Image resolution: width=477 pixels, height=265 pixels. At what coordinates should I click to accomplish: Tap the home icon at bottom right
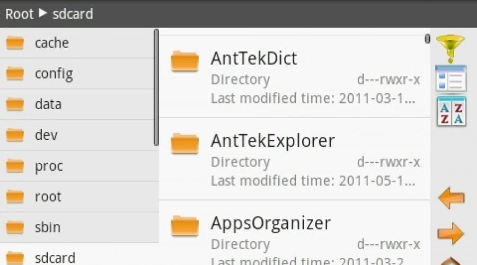451,261
